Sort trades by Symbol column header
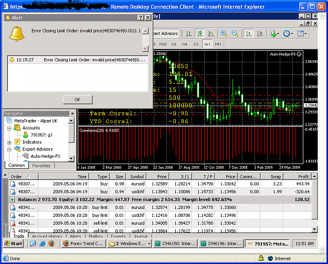Viewport: 328px width, 264px height. [x=136, y=177]
